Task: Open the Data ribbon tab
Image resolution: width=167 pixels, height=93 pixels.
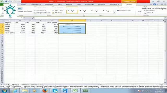Action: pyautogui.click(x=59, y=4)
